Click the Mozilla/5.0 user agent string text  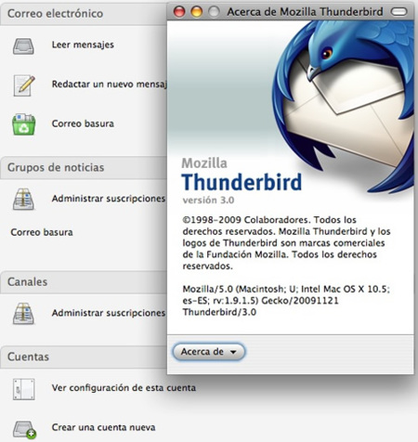click(286, 300)
